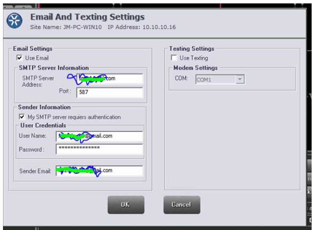Click the User Credentials group heading
The height and width of the screenshot is (230, 312).
(43, 126)
